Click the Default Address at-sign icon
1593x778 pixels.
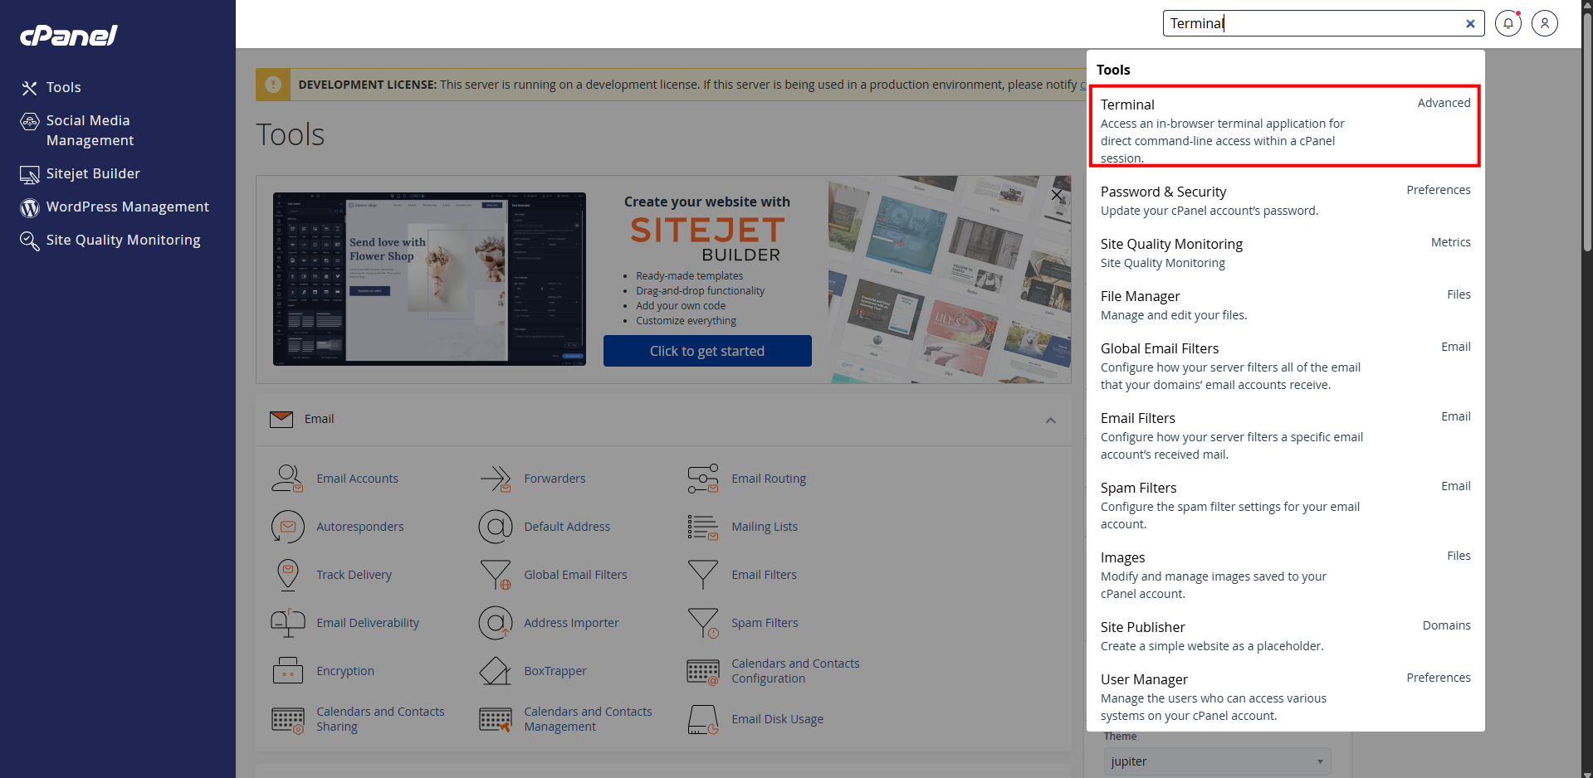tap(496, 527)
